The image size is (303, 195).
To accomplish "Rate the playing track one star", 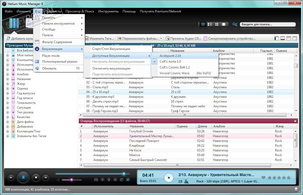I will coord(270,178).
